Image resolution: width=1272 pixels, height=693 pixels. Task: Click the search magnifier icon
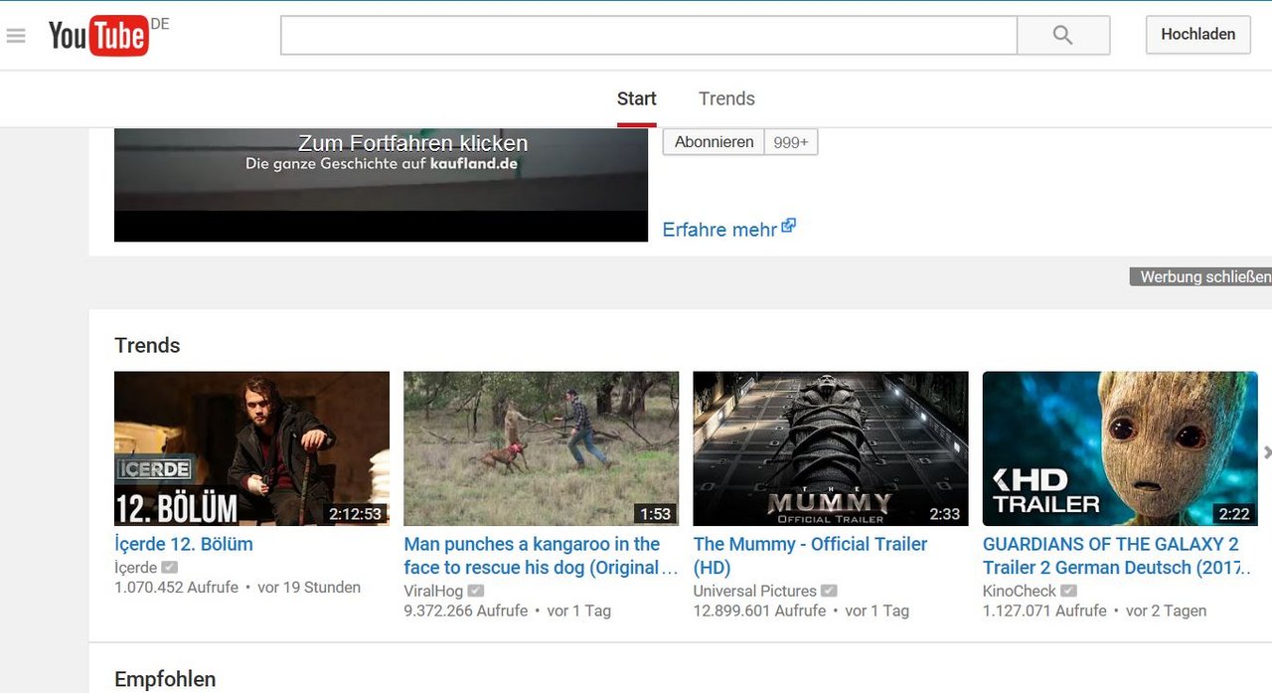tap(1063, 35)
